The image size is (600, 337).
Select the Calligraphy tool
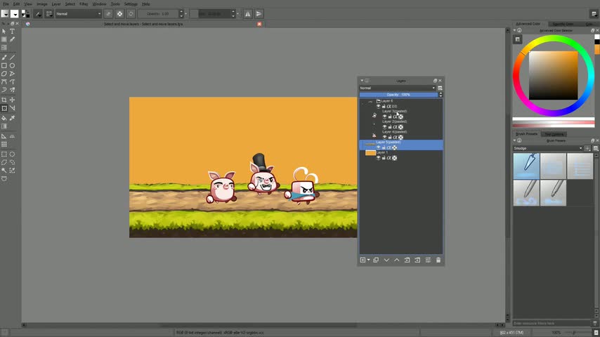tap(12, 39)
